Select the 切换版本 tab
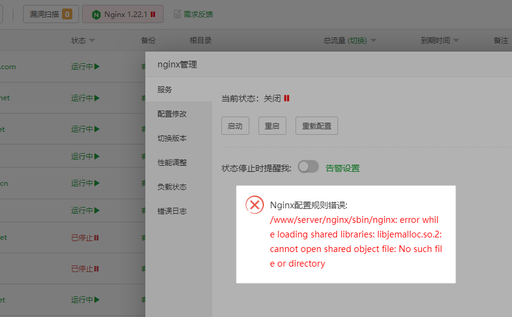 click(x=179, y=138)
